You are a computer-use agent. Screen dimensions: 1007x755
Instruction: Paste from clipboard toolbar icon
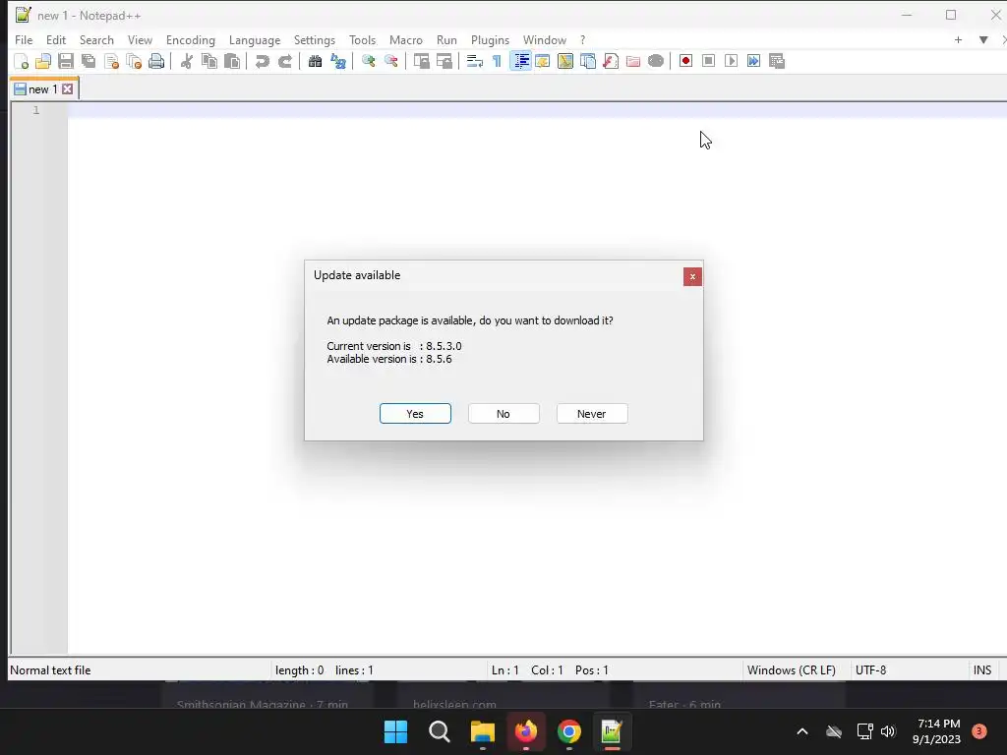pos(232,61)
